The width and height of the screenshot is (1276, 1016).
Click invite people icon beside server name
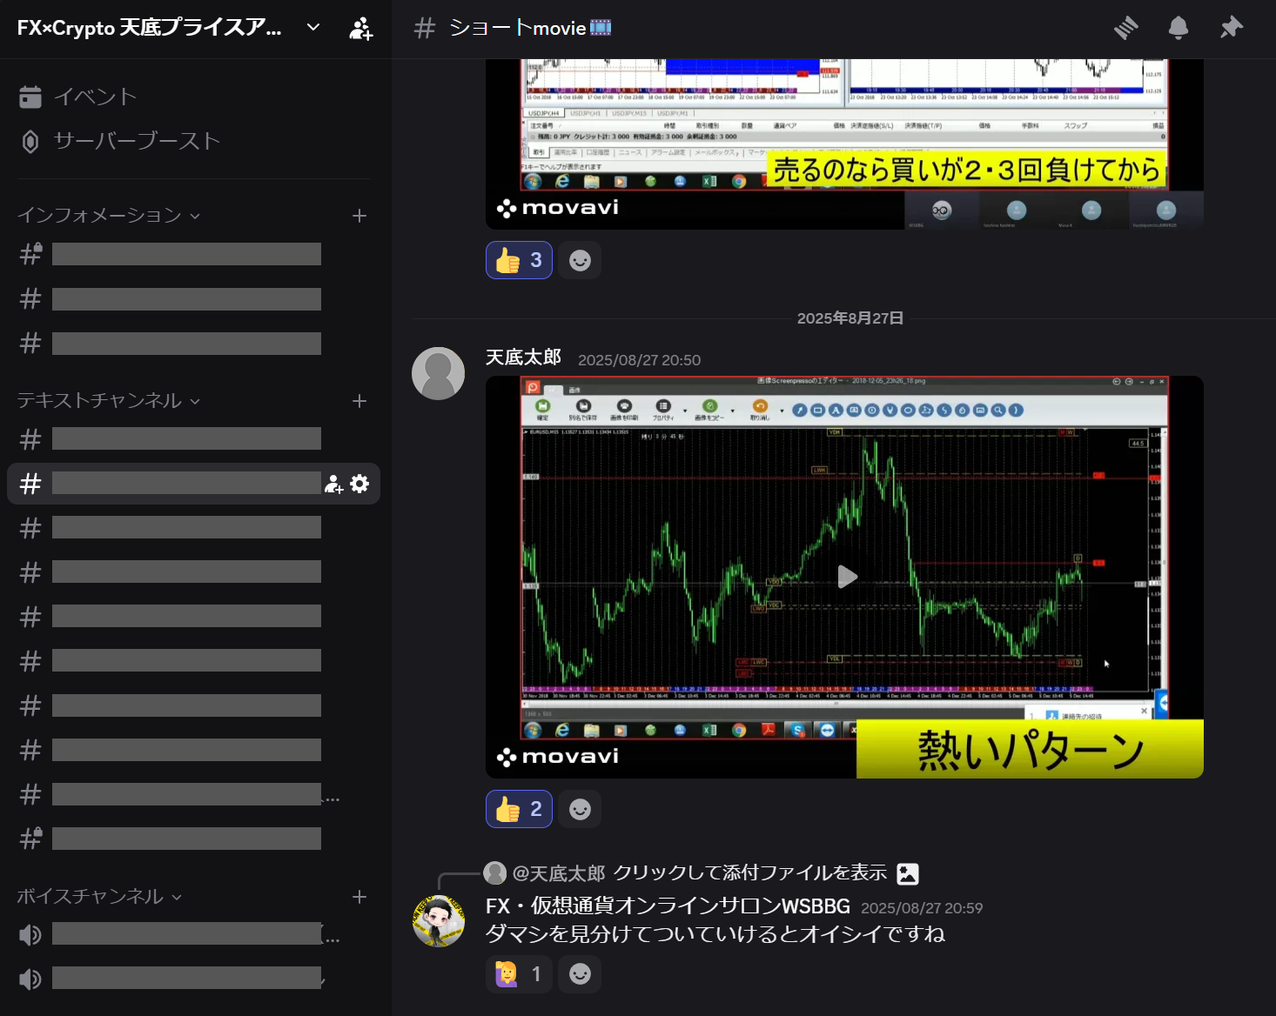pyautogui.click(x=360, y=29)
